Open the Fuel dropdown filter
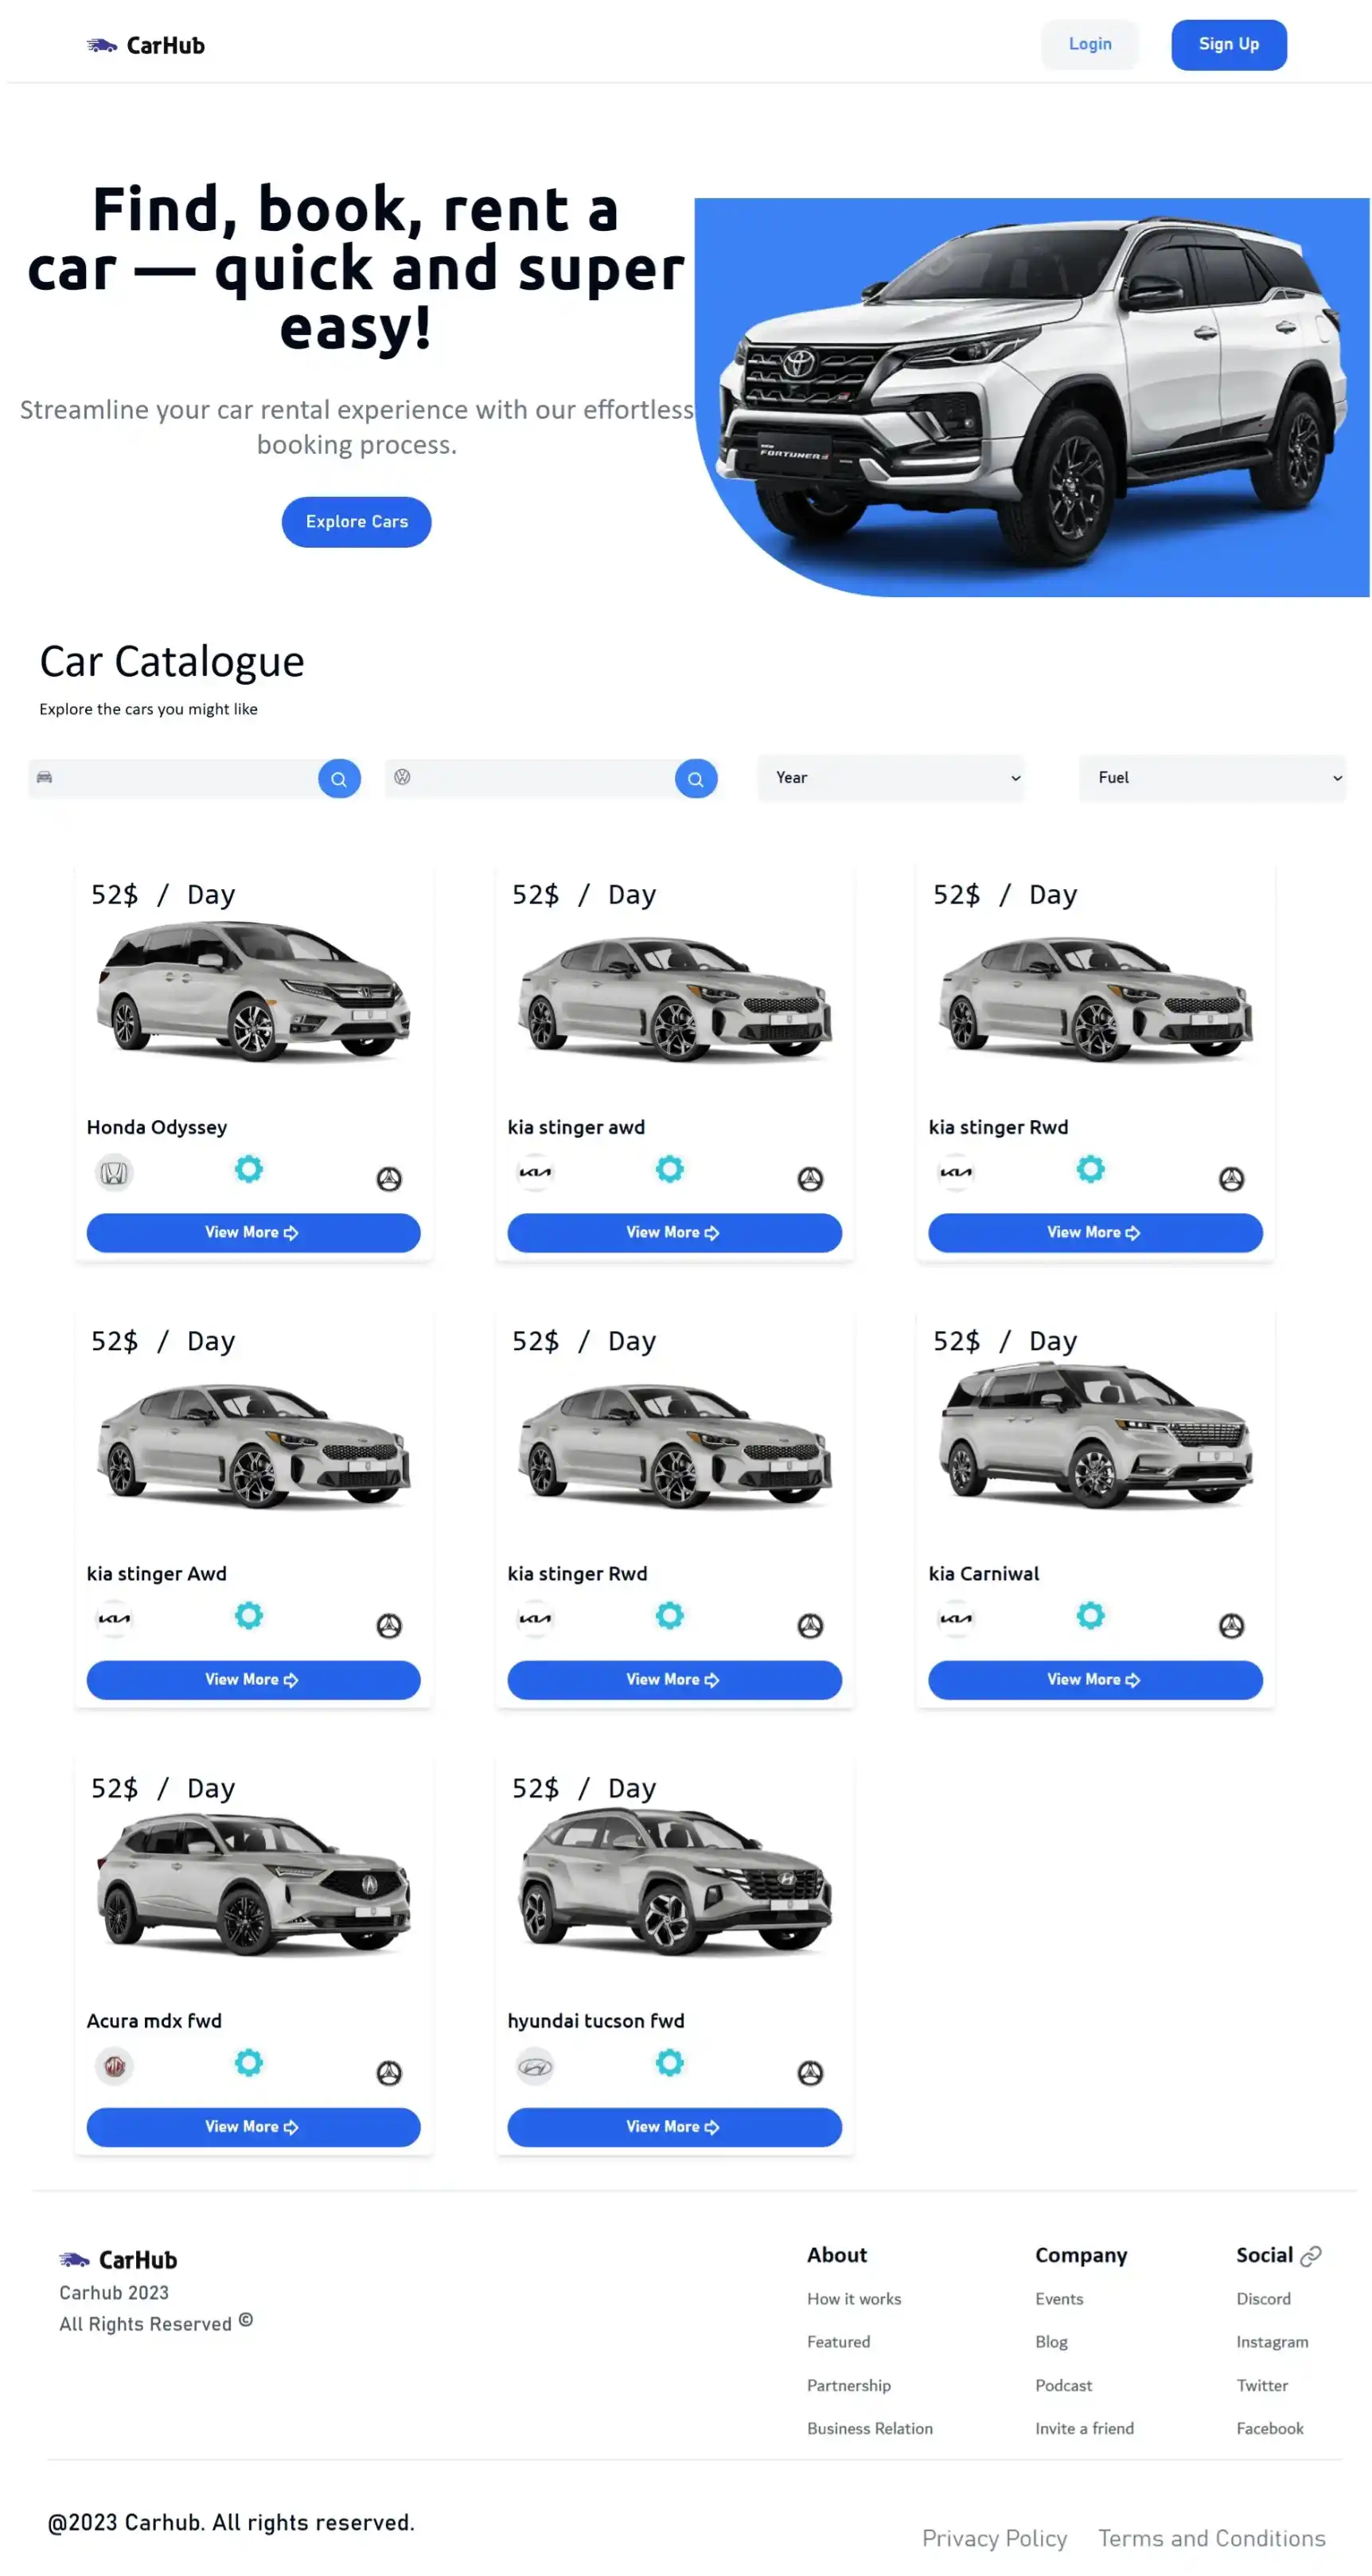Screen dimensions: 1372x2576 coord(1214,777)
